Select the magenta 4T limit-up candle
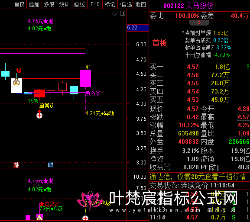The image size is (250, 222). pos(85,78)
